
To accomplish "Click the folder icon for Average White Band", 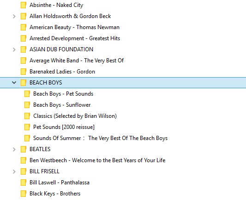I will click(24, 61).
